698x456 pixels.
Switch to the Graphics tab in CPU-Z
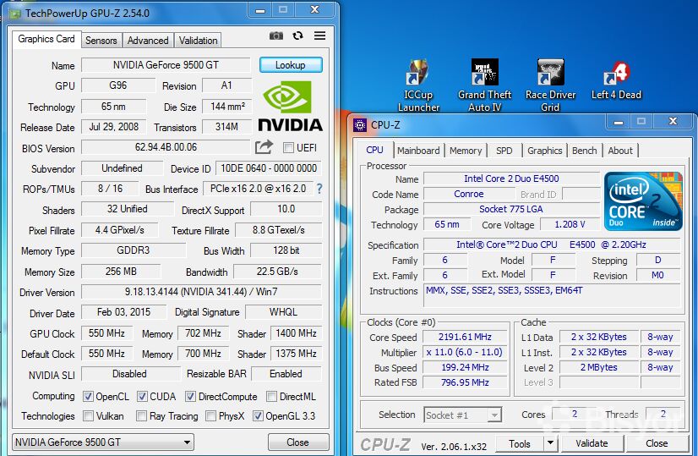[x=544, y=151]
